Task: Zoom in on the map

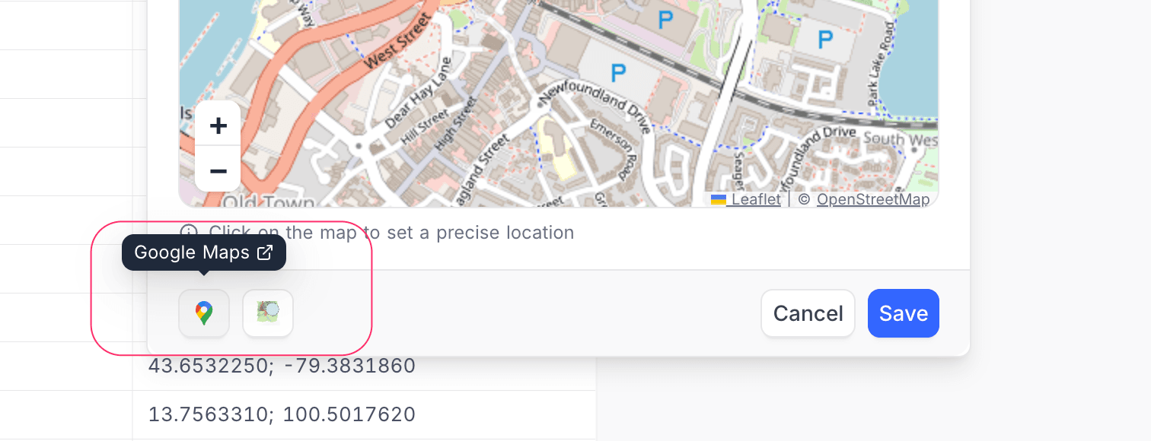Action: point(218,125)
